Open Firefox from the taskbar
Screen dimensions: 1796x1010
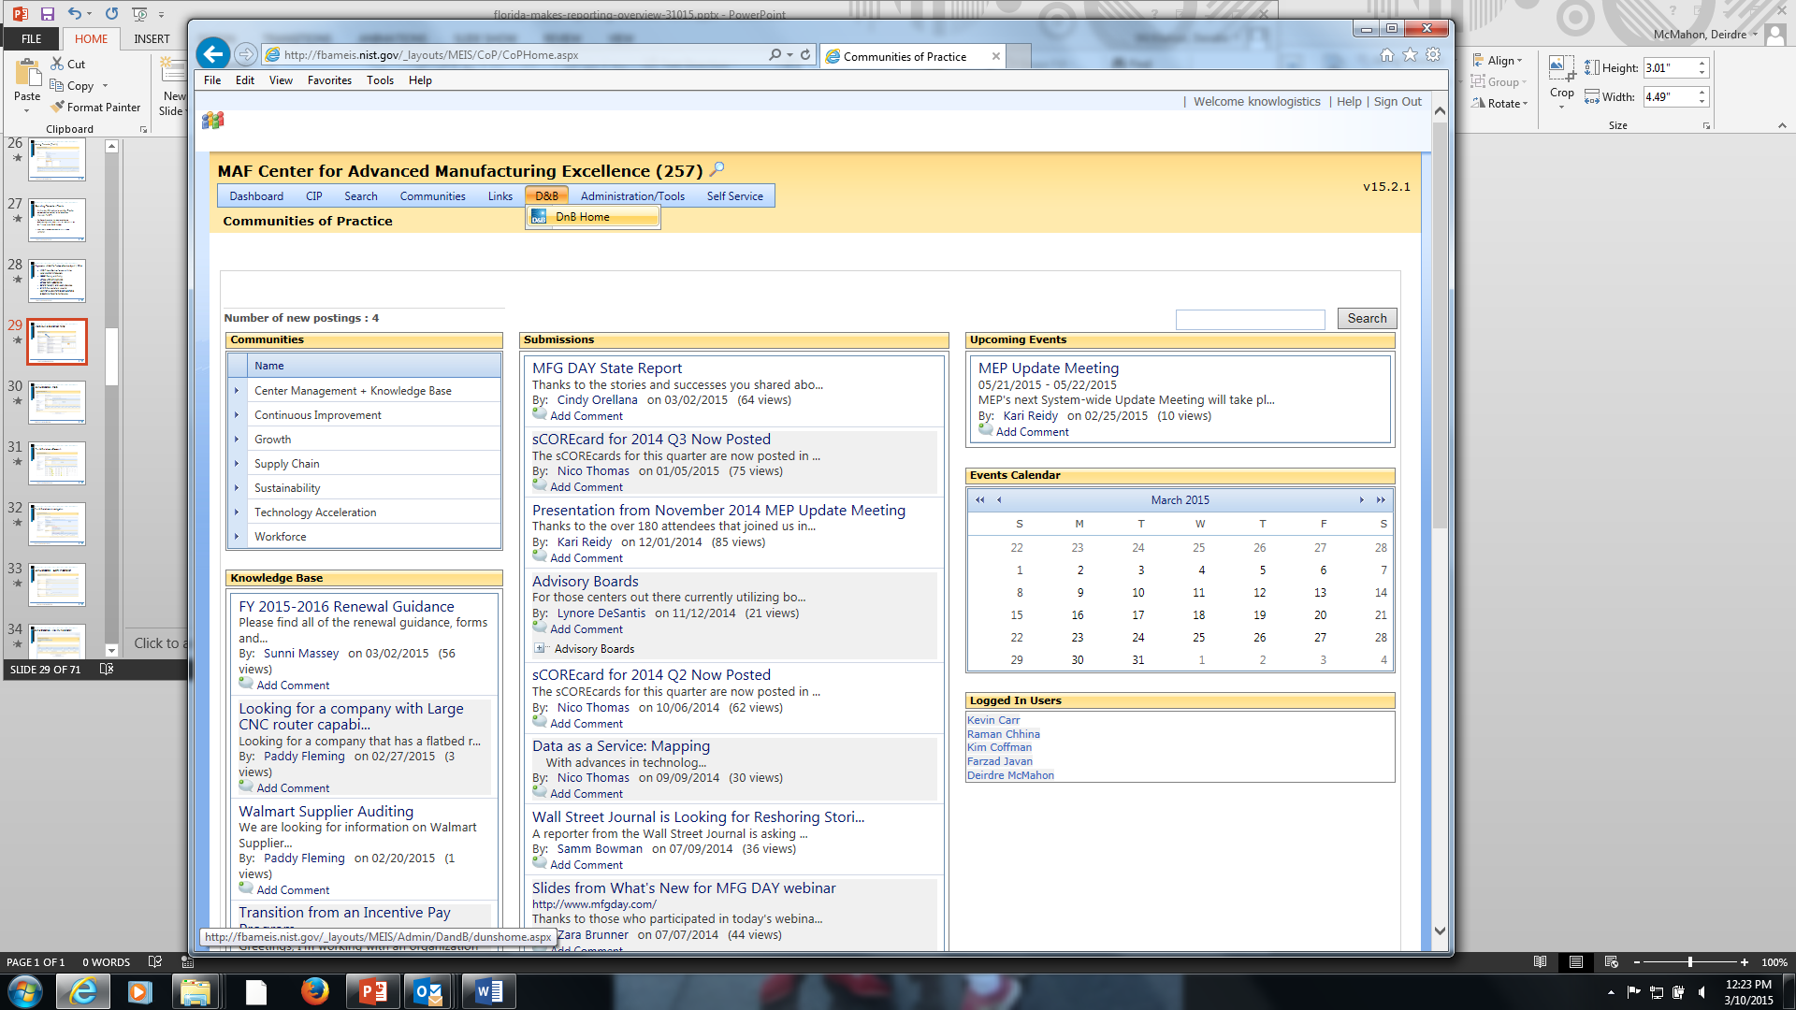314,991
